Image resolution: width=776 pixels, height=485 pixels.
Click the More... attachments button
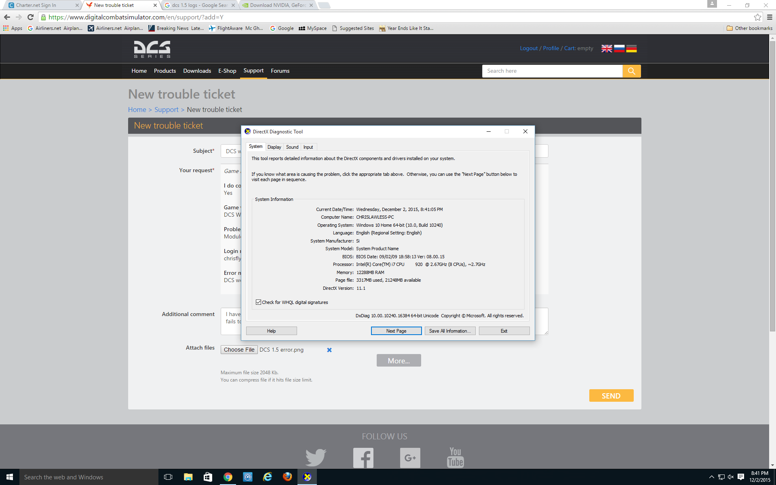(x=399, y=361)
